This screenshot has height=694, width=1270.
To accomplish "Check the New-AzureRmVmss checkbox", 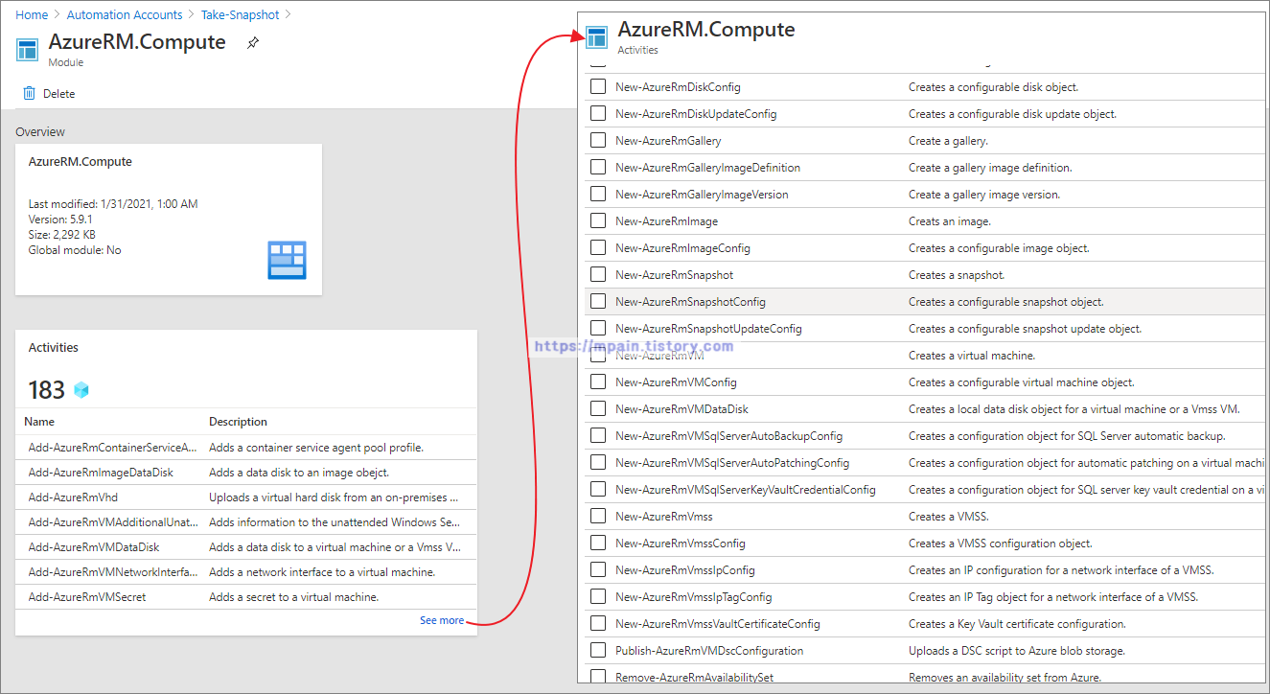I will point(598,516).
